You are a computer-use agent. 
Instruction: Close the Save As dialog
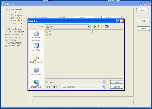122,21
